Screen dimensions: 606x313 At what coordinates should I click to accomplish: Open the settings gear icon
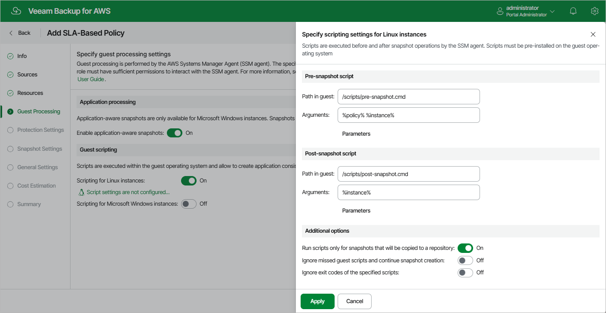(x=594, y=11)
